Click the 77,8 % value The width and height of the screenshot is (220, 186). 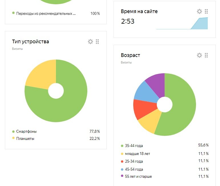click(94, 131)
